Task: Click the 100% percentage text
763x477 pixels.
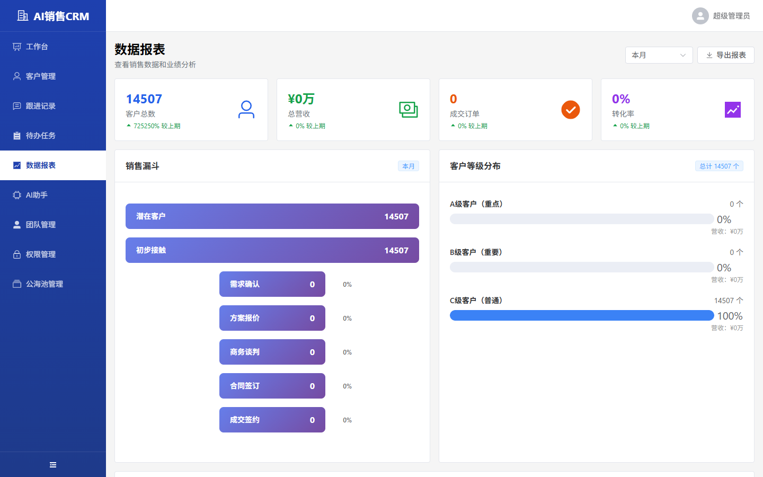Action: [730, 316]
